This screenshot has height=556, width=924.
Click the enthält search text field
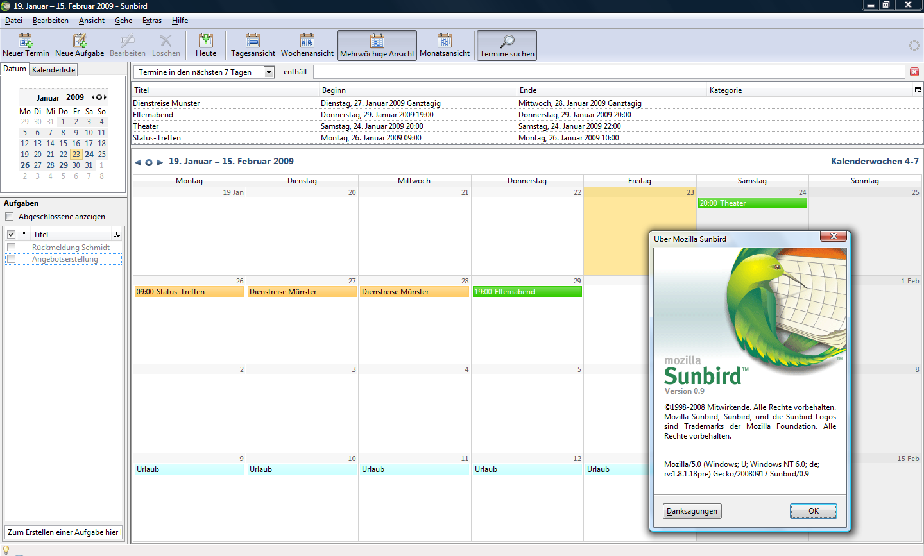pos(608,72)
